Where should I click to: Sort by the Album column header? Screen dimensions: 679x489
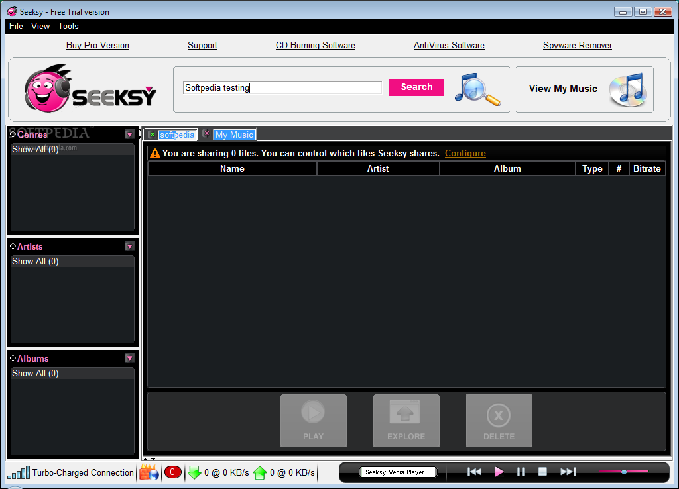click(507, 168)
